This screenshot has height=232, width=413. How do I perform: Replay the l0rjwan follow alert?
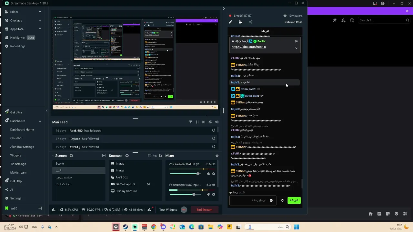pyautogui.click(x=213, y=138)
